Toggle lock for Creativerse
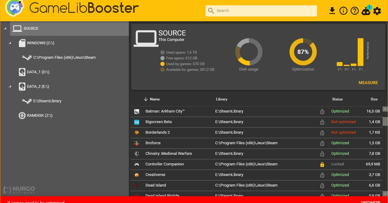 (322, 175)
